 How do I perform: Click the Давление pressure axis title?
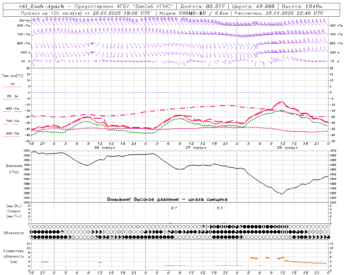(14, 166)
